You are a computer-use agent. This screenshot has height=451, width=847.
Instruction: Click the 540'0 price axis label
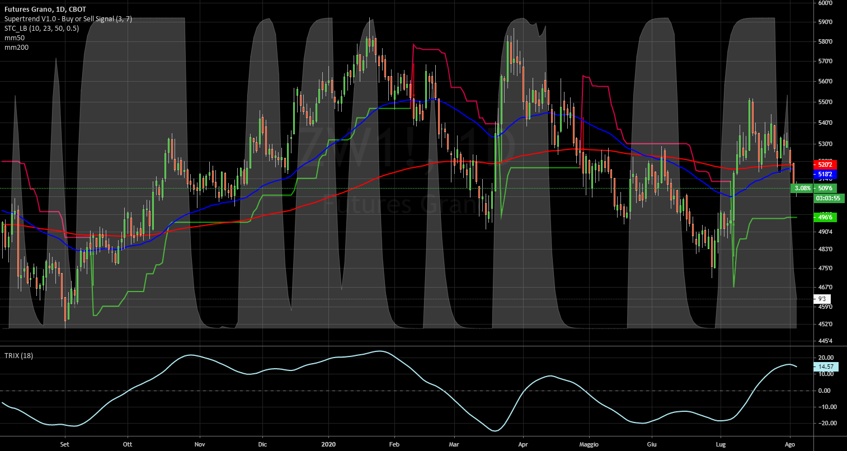(x=825, y=123)
